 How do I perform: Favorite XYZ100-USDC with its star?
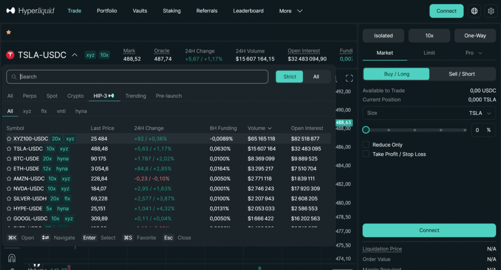(9, 139)
